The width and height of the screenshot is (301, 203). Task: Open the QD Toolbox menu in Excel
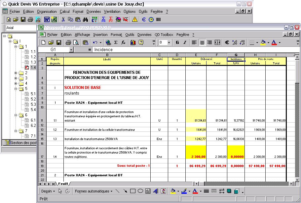click(164, 35)
